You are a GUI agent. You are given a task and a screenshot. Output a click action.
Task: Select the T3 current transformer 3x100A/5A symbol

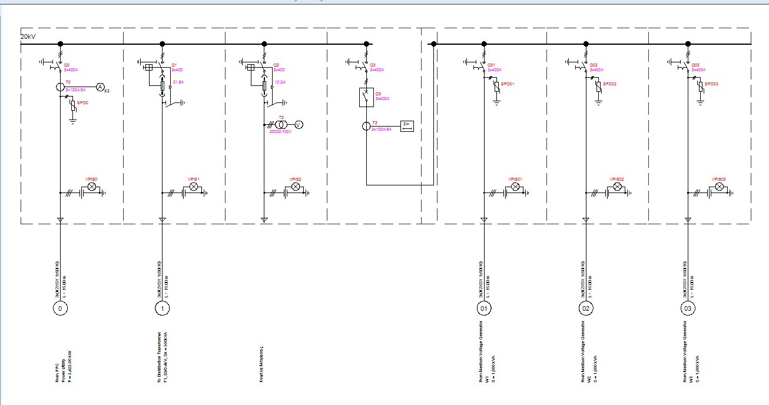pos(366,126)
